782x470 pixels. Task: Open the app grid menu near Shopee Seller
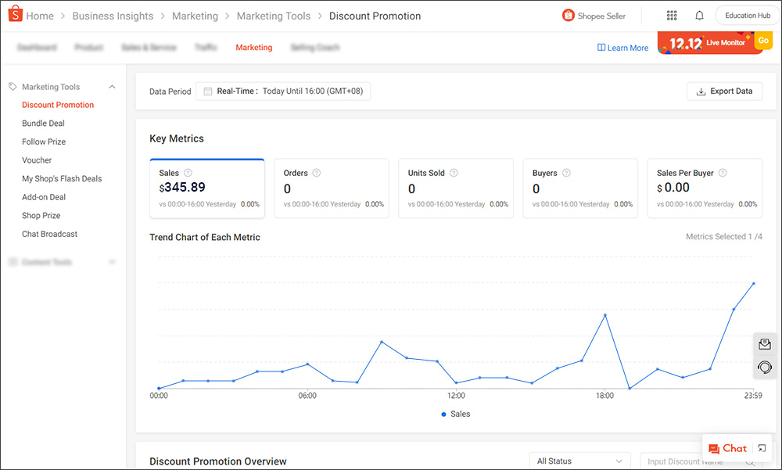pyautogui.click(x=671, y=15)
